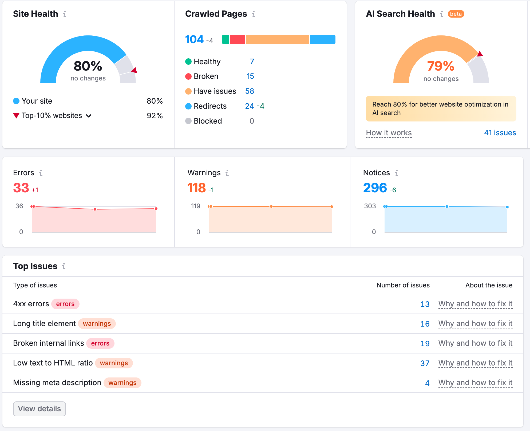Open the 41 issues link
This screenshot has width=530, height=431.
tap(500, 133)
